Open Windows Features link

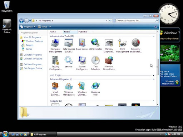click(34, 41)
